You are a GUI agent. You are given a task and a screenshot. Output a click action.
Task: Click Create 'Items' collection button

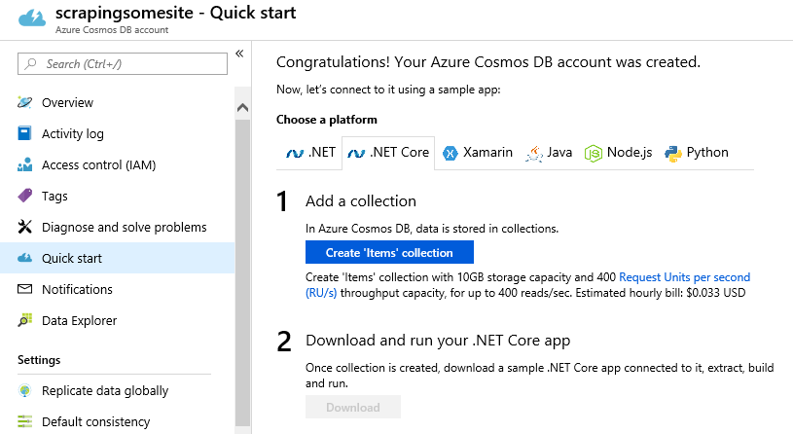point(389,252)
